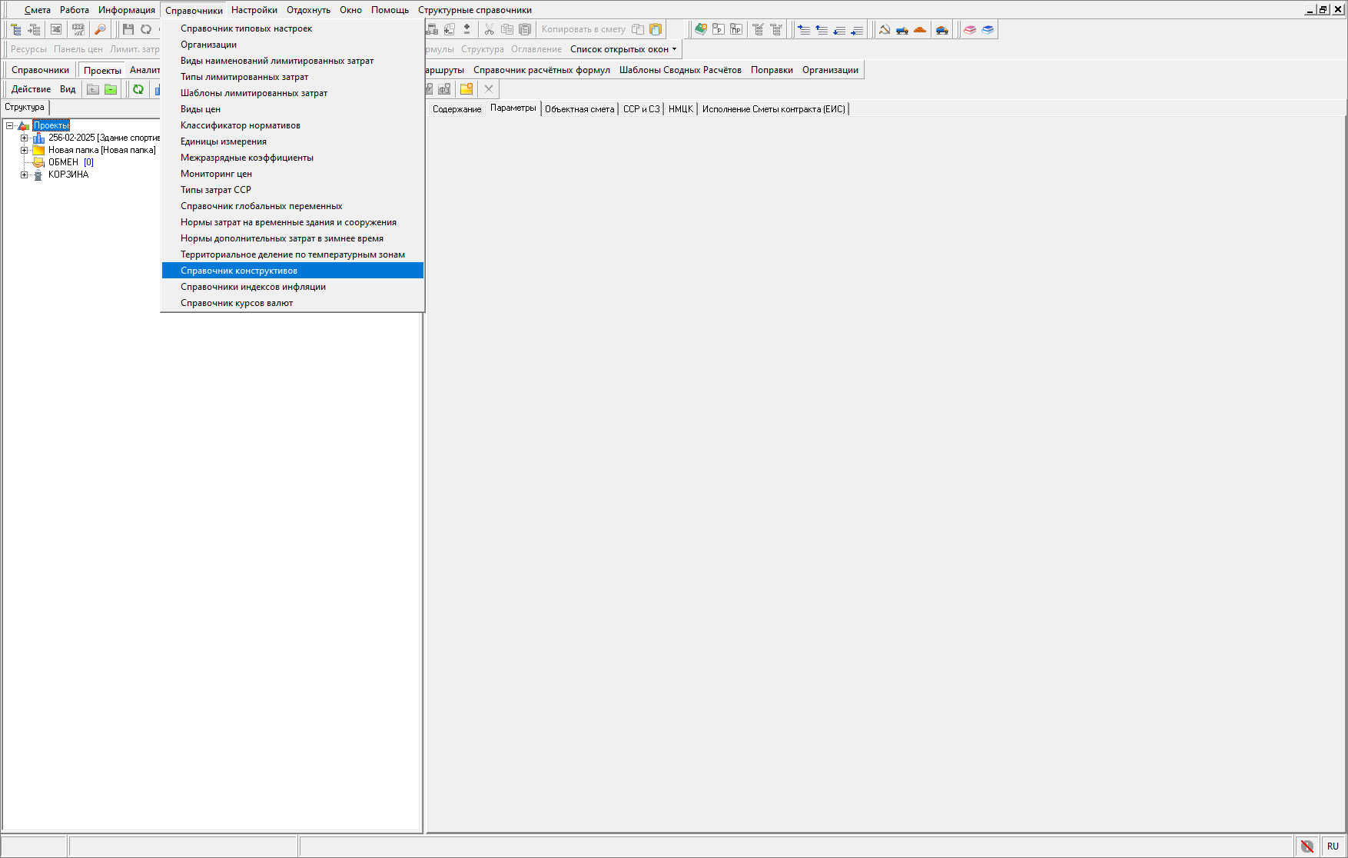This screenshot has height=858, width=1348.
Task: Select the ОБМЕН folder in tree
Action: (63, 163)
